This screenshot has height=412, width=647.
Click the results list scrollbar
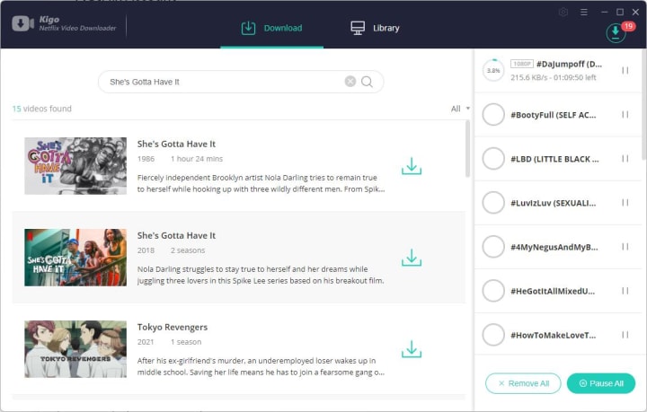(467, 149)
